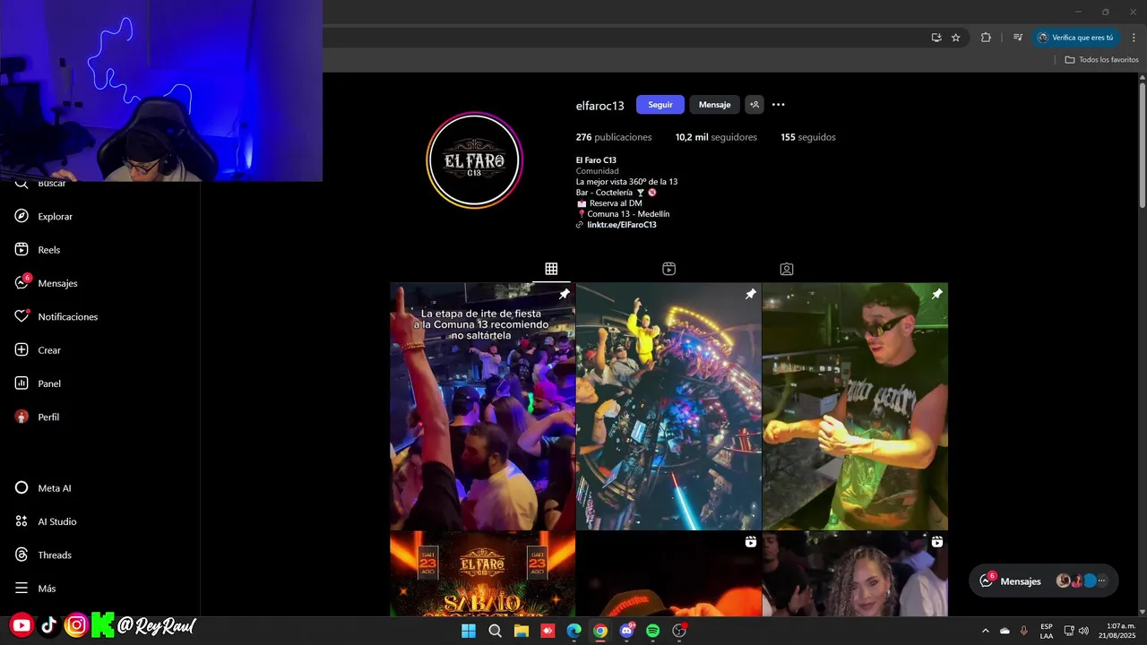
Task: Click 276 publicaciones count
Action: [x=614, y=137]
